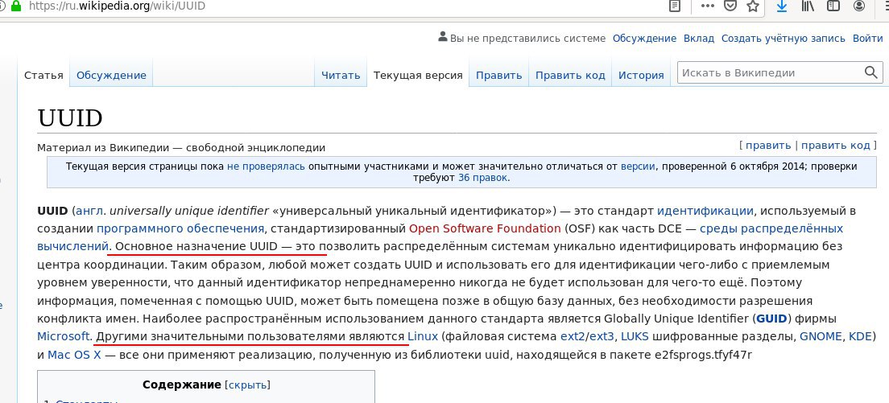Open the История tab
Viewport: 889px width, 403px height.
click(x=641, y=75)
